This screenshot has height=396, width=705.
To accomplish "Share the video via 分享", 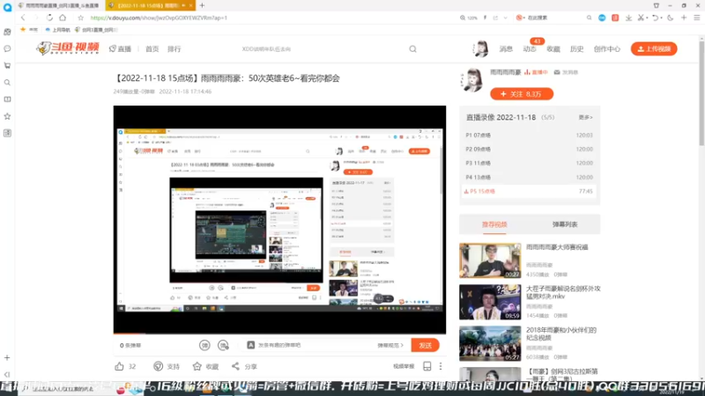I will pyautogui.click(x=244, y=366).
